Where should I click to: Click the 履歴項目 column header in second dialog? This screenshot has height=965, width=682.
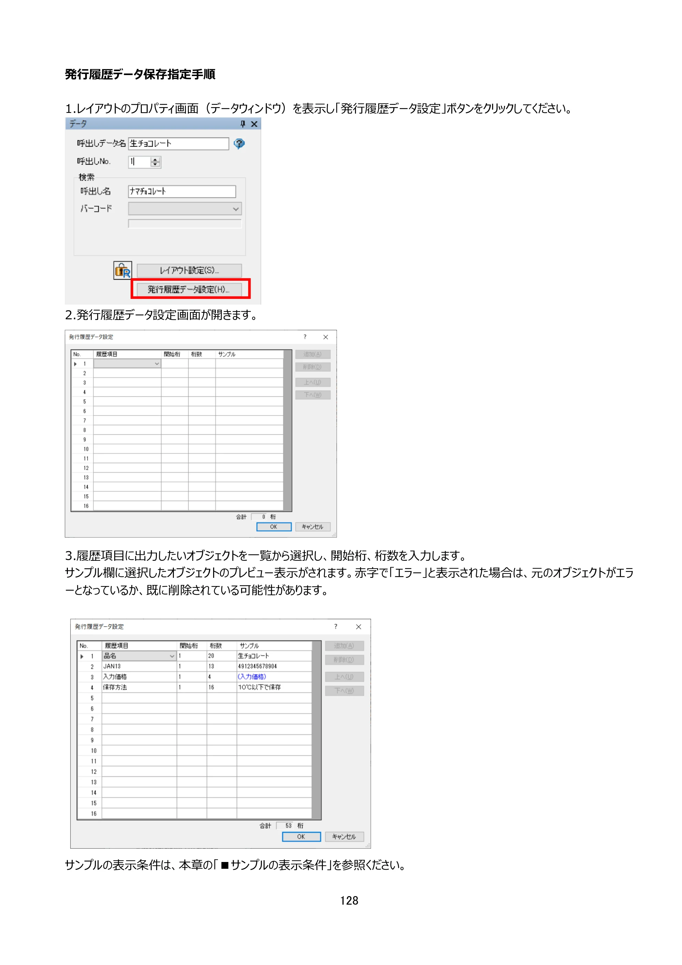point(139,646)
